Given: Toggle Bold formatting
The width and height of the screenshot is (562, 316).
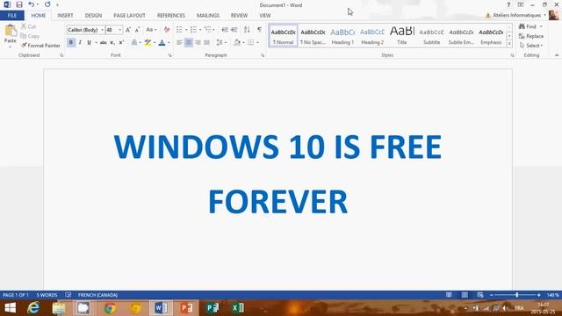Looking at the screenshot, I should pos(70,43).
